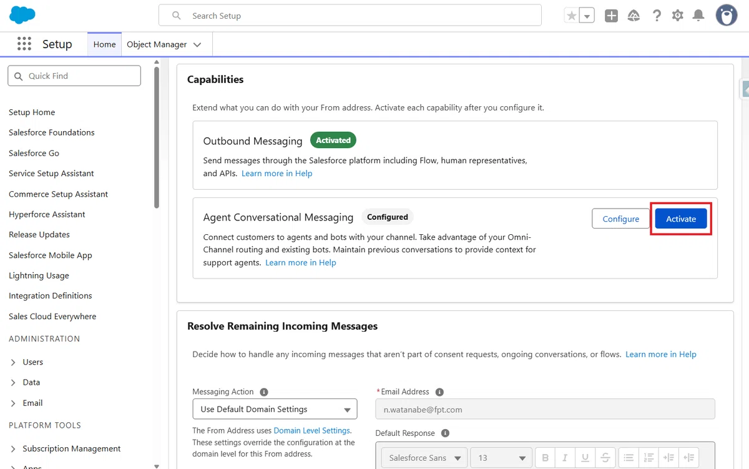Expand the Users tree item
The height and width of the screenshot is (469, 749).
[x=13, y=362]
